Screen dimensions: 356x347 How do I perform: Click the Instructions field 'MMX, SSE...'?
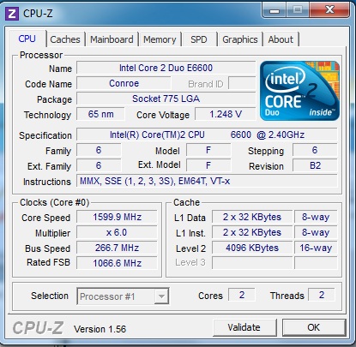point(207,181)
